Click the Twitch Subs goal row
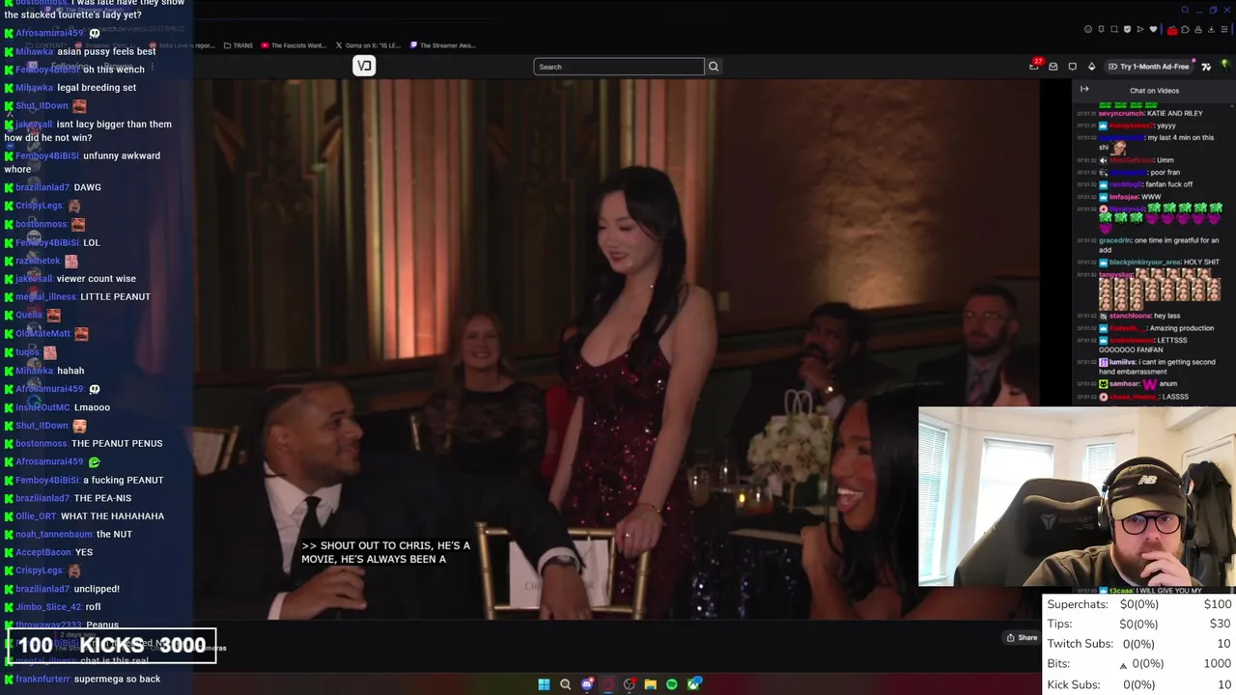 pos(1139,644)
